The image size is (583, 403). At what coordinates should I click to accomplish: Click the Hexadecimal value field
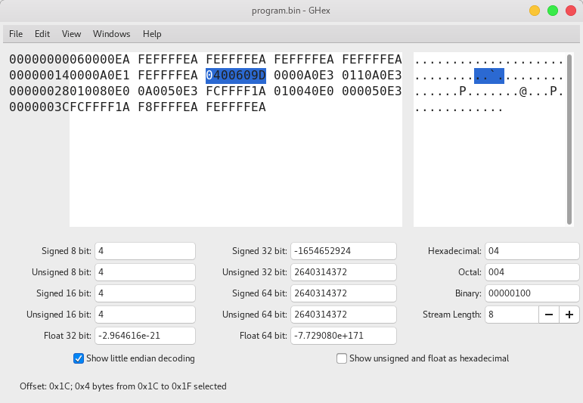(532, 251)
